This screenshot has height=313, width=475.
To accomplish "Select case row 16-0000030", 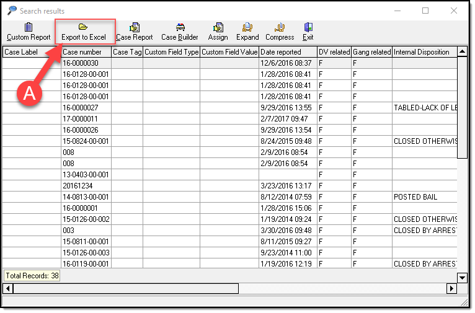I will click(86, 63).
